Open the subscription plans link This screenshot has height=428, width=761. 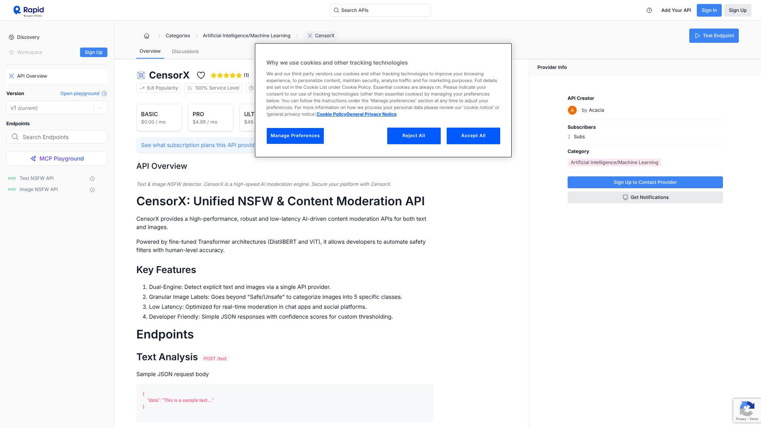[x=198, y=145]
